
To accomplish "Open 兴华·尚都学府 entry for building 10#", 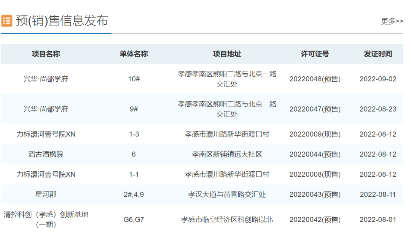I will click(46, 79).
